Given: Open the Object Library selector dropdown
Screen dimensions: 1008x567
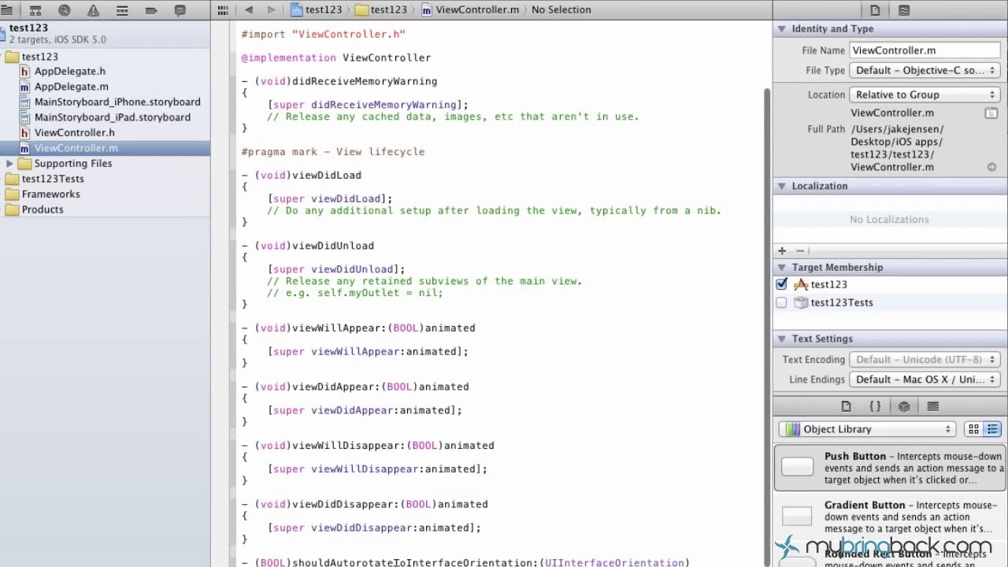Looking at the screenshot, I should tap(866, 429).
